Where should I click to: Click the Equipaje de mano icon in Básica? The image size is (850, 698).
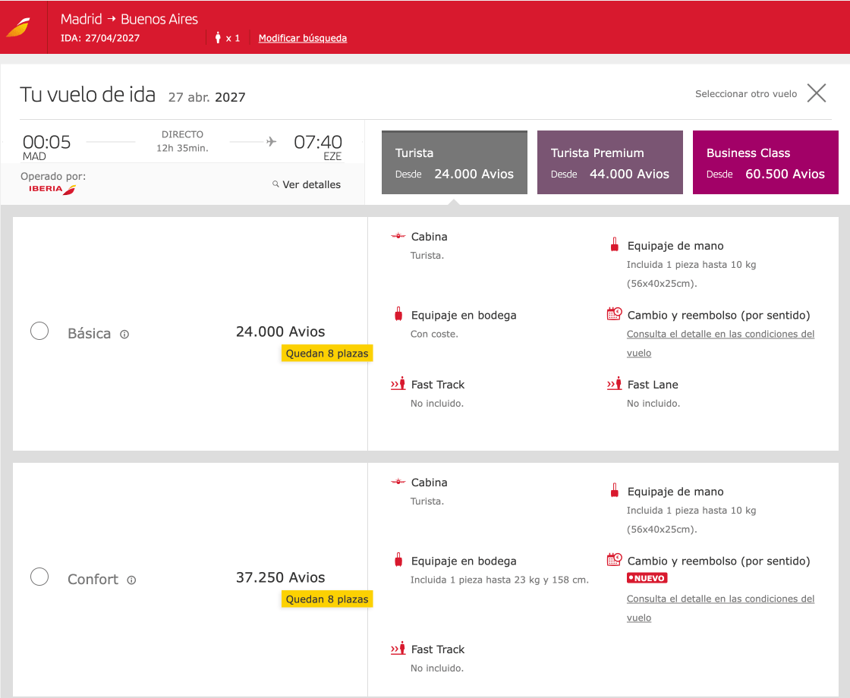tap(614, 245)
